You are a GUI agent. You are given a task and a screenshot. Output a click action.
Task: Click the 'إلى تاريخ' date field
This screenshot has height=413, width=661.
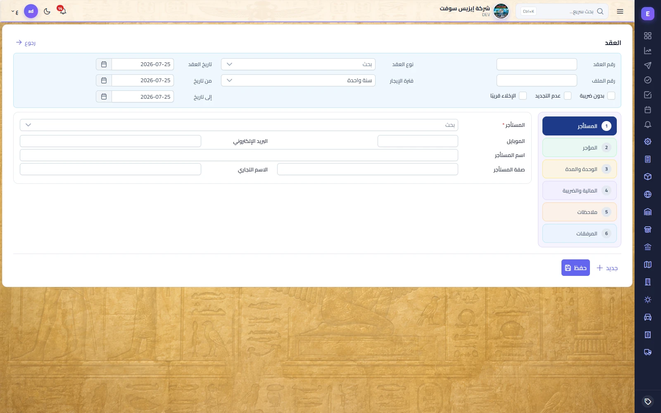143,97
